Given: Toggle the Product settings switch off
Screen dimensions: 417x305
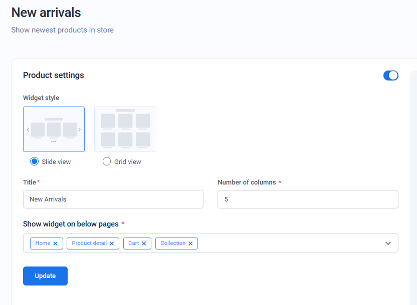Looking at the screenshot, I should pyautogui.click(x=390, y=75).
